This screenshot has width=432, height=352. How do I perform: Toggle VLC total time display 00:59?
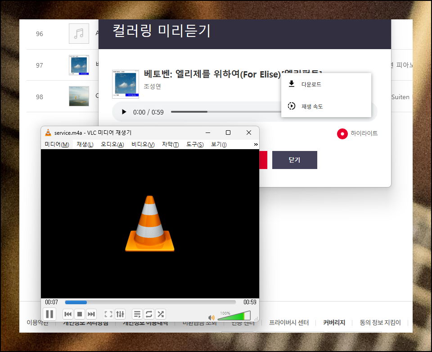pos(250,302)
